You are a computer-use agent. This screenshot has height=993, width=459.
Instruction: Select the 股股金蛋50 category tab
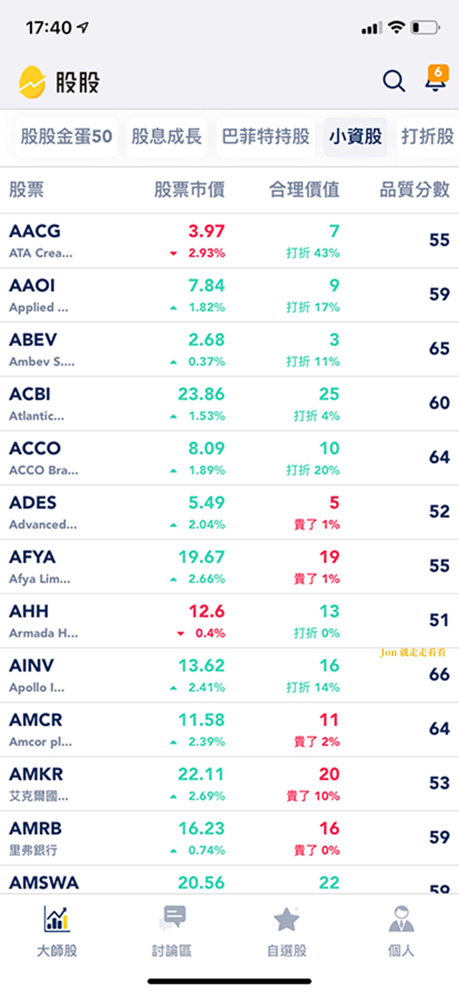coord(66,137)
